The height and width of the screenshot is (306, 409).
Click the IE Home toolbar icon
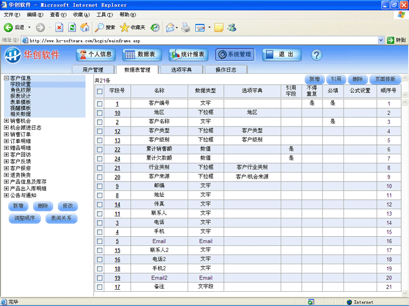tap(85, 27)
